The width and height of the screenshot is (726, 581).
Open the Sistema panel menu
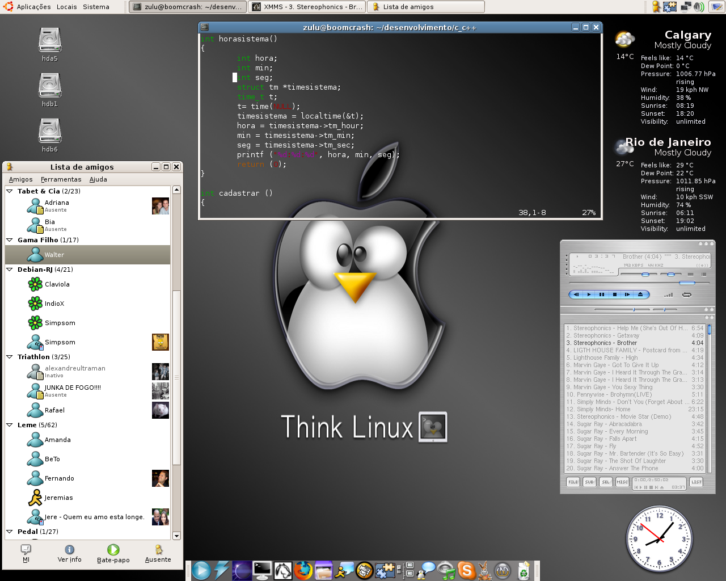[96, 7]
